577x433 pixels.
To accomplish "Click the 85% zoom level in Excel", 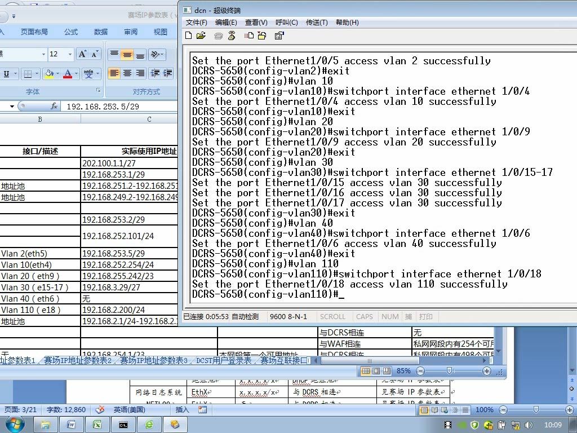I will point(403,371).
